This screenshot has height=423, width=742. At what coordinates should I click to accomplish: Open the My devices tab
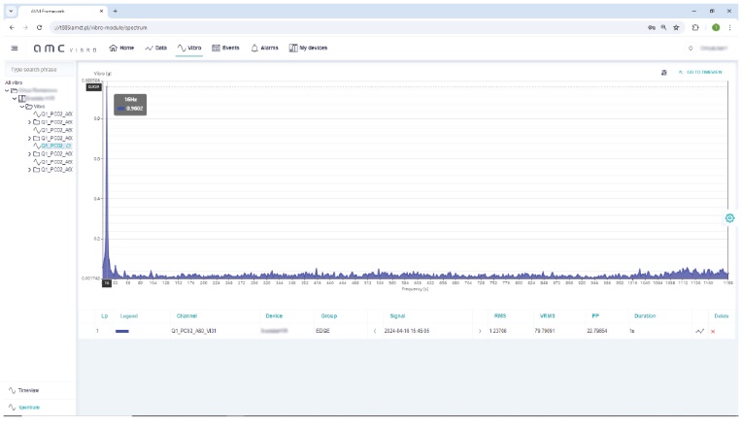(x=308, y=48)
